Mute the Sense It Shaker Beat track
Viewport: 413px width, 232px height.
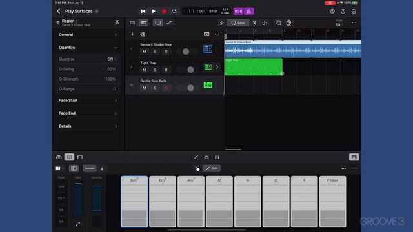145,52
